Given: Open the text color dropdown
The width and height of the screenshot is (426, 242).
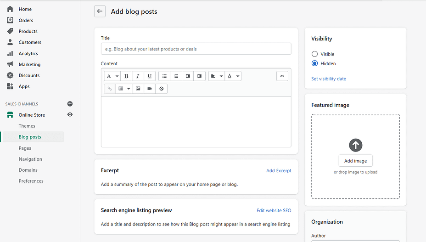Looking at the screenshot, I should pos(233,76).
